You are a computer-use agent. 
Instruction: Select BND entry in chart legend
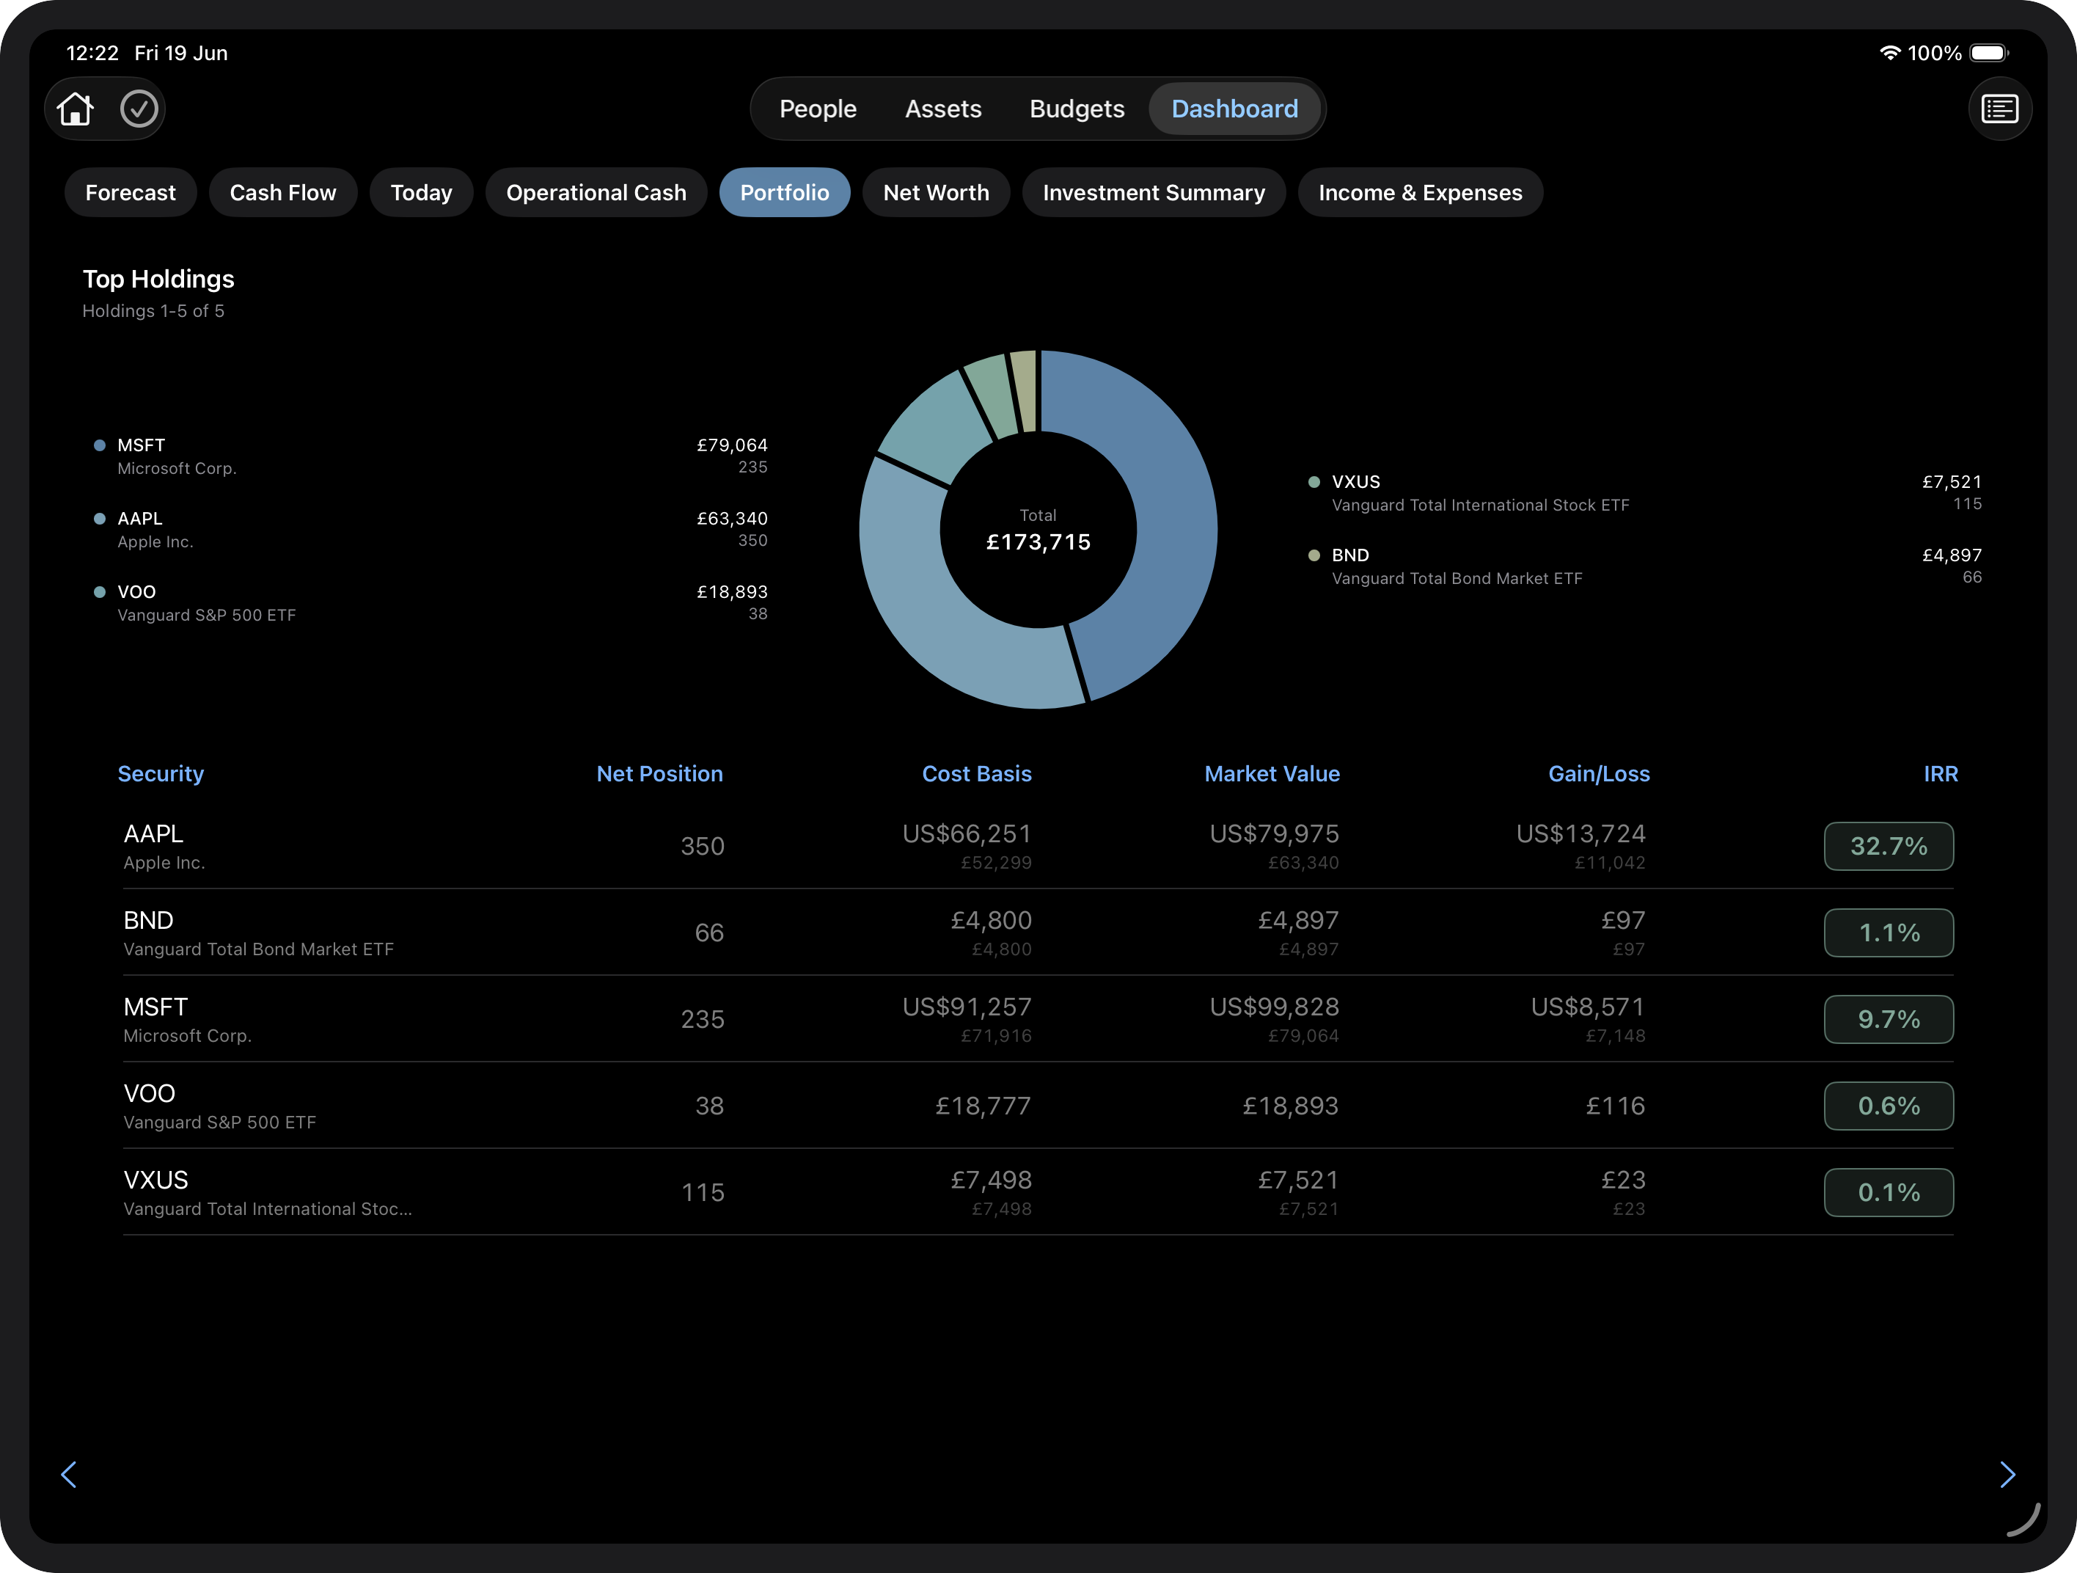pos(1645,566)
